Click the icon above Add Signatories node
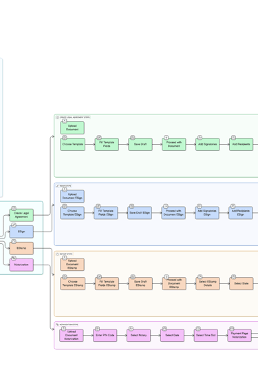 (200, 137)
